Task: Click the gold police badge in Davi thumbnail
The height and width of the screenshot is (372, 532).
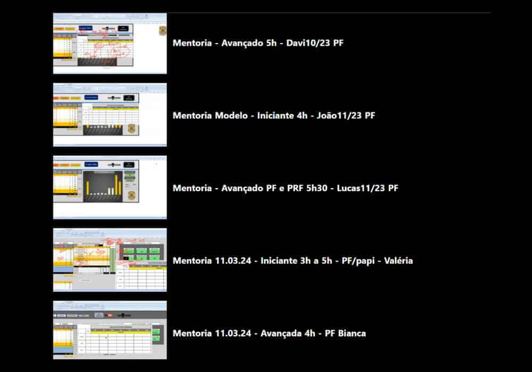Action: [162, 31]
